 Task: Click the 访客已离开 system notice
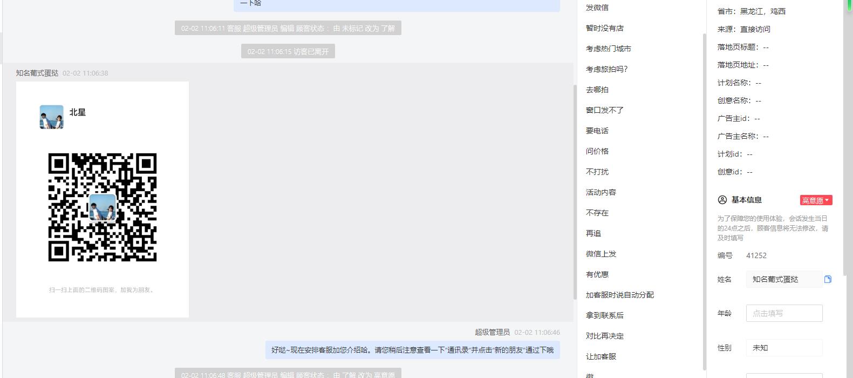[288, 51]
